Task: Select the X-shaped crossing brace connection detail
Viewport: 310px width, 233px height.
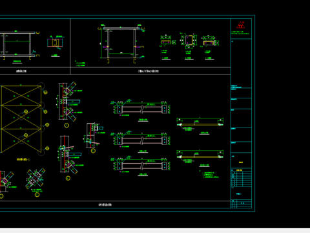Action: (36, 178)
